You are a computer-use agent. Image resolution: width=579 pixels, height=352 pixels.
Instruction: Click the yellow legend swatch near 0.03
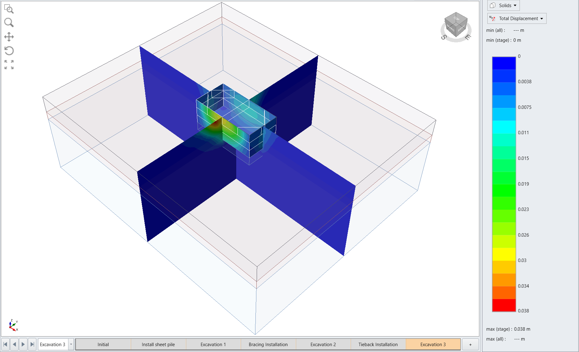click(x=504, y=254)
